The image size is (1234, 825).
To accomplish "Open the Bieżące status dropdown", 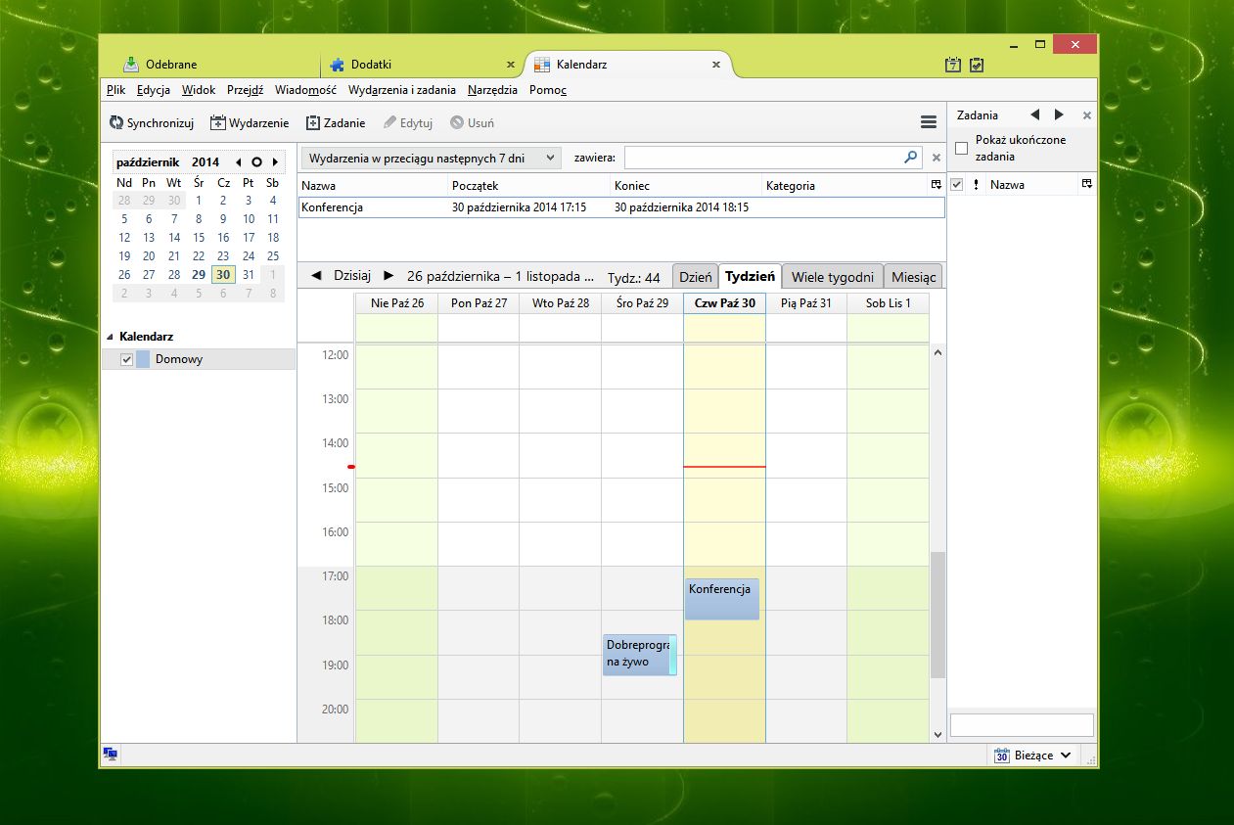I will point(1032,755).
